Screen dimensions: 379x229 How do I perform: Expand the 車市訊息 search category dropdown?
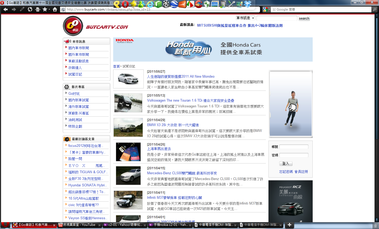(x=245, y=18)
